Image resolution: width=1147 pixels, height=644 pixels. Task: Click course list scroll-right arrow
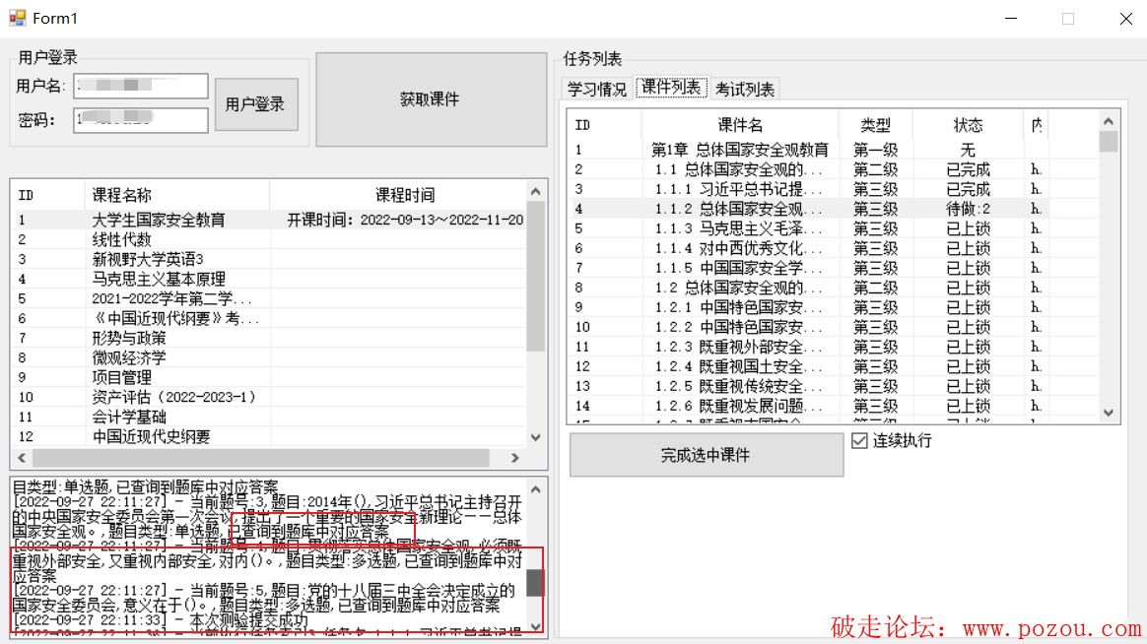pyautogui.click(x=515, y=458)
